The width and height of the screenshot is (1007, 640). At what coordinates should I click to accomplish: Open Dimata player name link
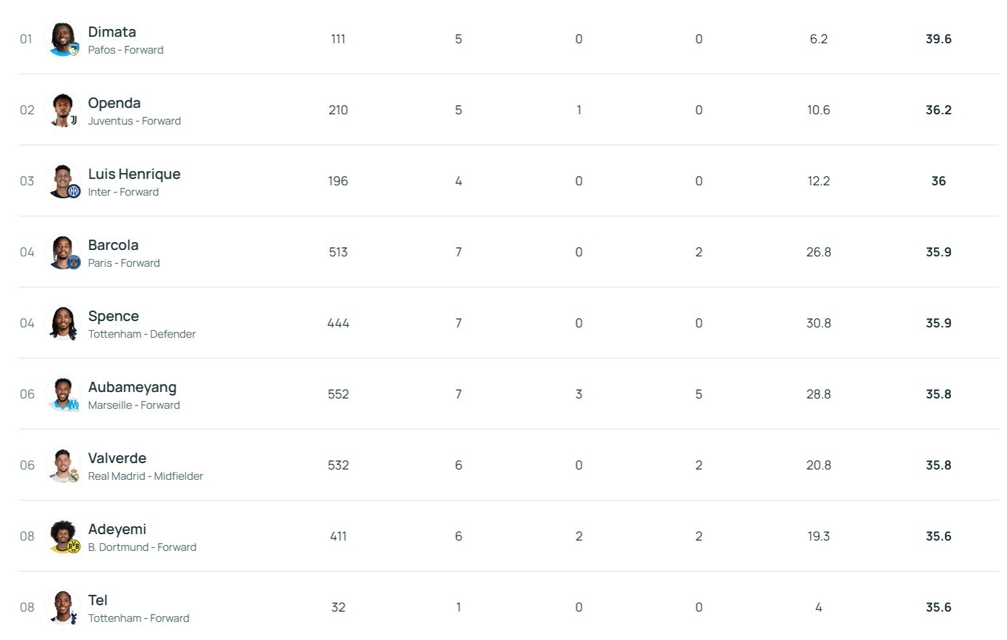112,32
